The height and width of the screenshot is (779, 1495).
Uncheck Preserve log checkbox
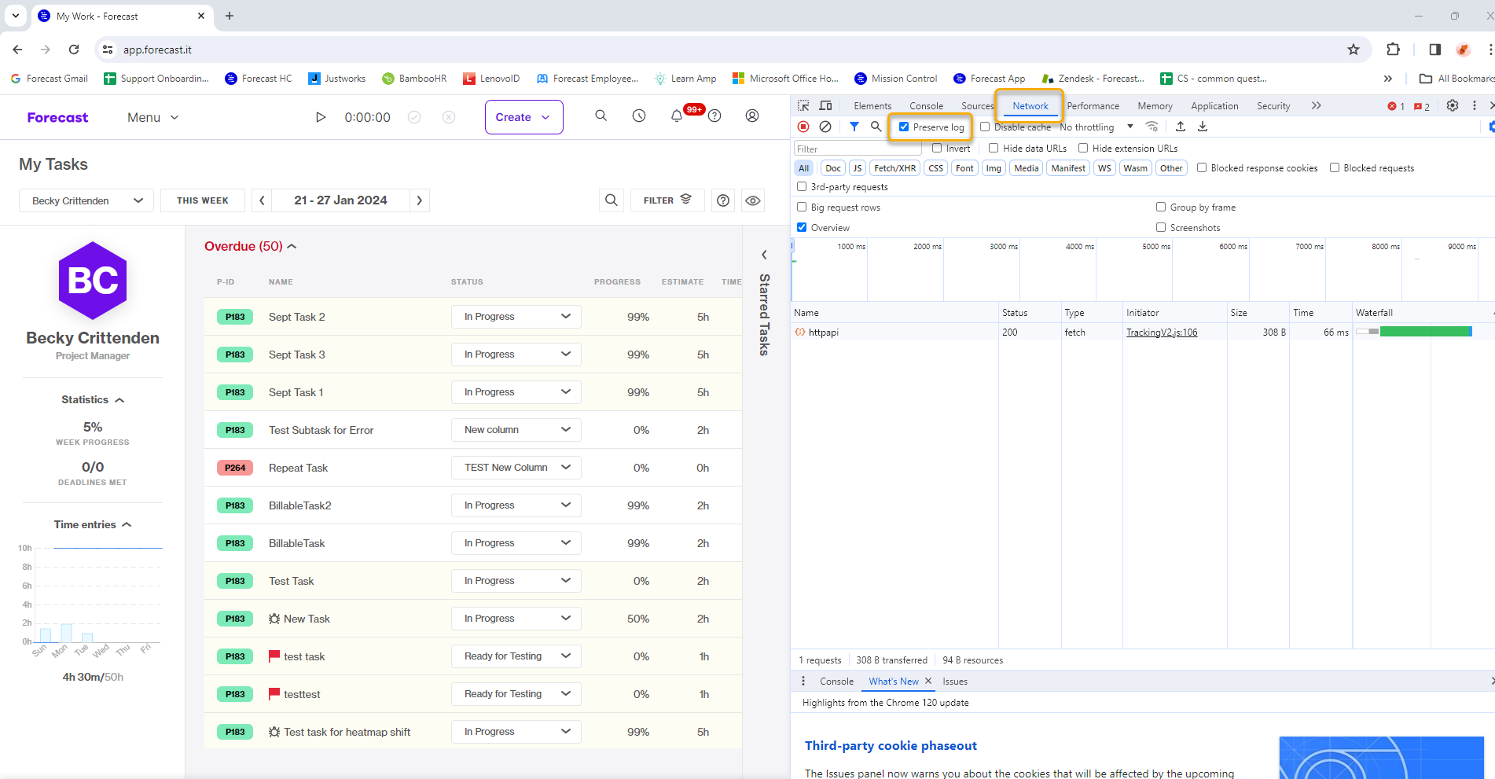[904, 127]
